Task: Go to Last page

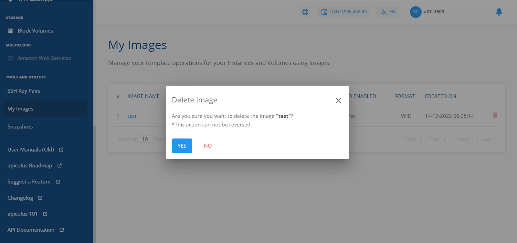Action: 489,139
